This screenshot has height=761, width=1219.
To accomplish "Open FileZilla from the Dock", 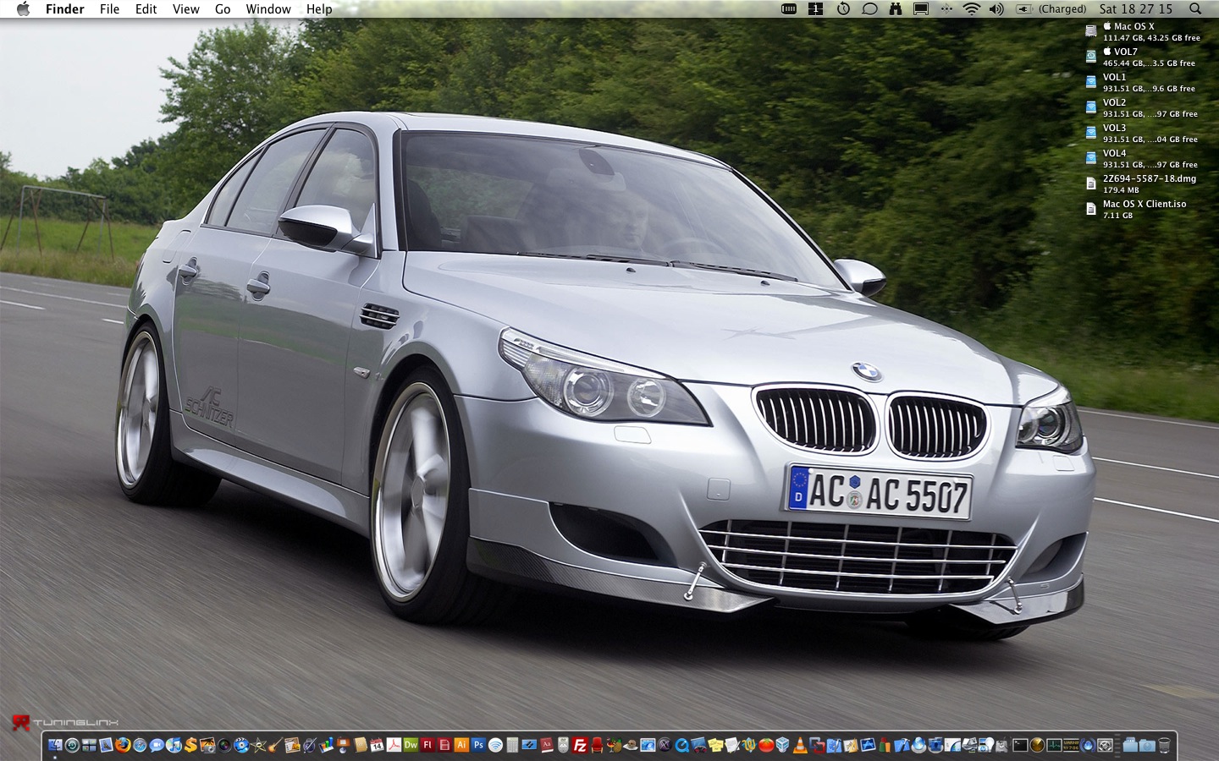I will click(580, 745).
